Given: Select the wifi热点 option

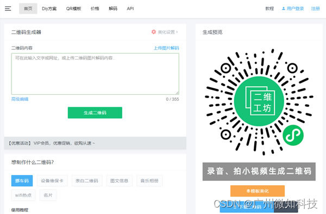Looking at the screenshot, I should [23, 195].
